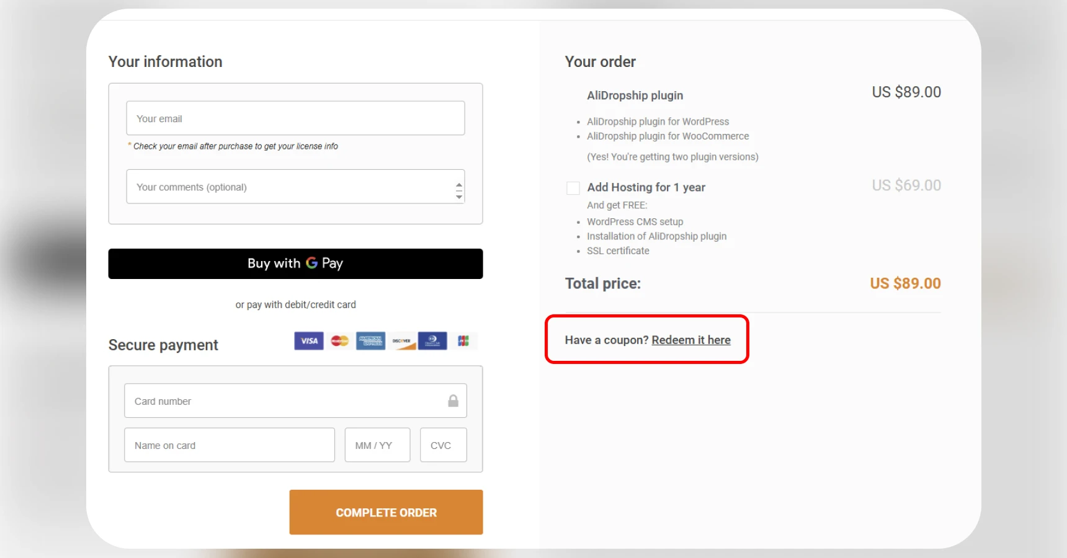Viewport: 1067px width, 558px height.
Task: Select the American Express card icon
Action: (370, 341)
